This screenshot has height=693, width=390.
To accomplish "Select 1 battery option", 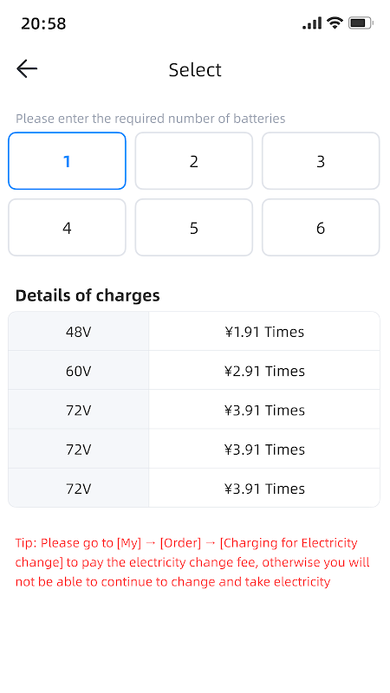I will [x=67, y=161].
